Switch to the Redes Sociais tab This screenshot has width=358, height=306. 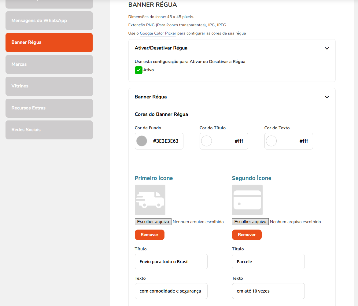(x=49, y=130)
